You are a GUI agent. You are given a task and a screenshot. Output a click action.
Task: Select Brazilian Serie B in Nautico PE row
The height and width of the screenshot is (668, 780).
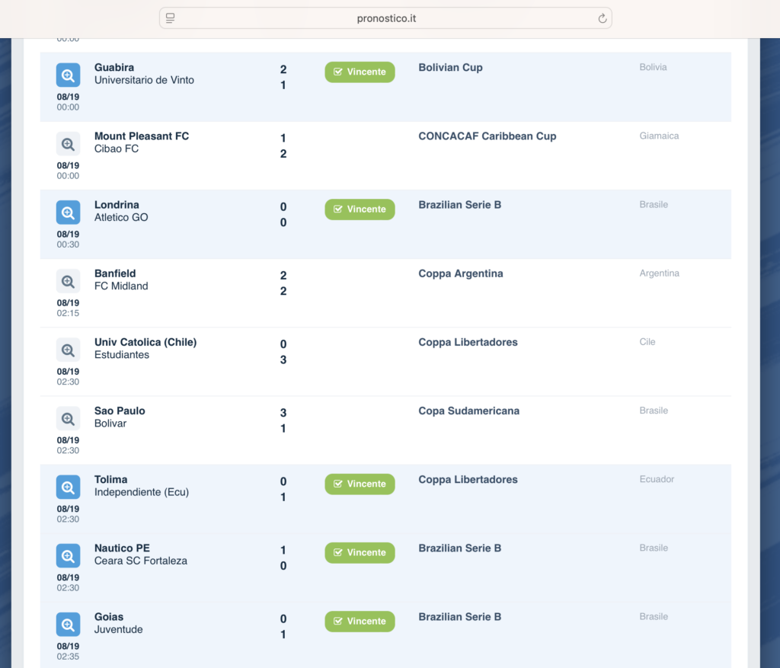tap(459, 548)
